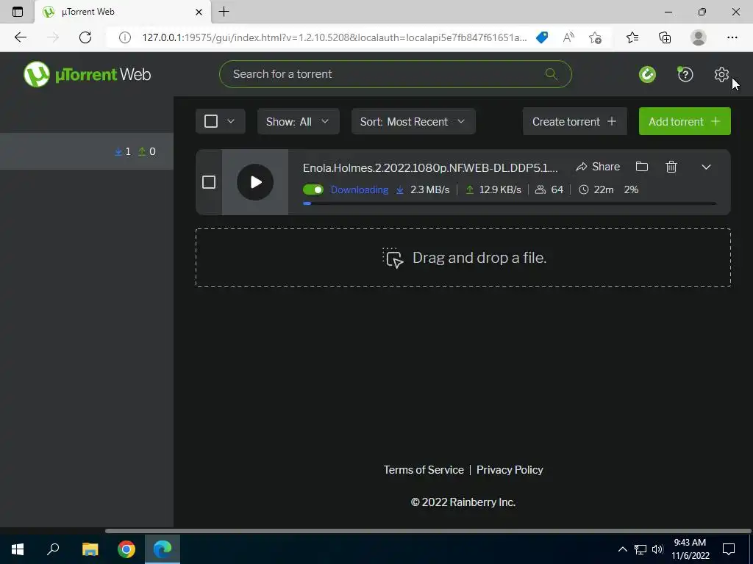753x564 pixels.
Task: Play the Enola Holmes torrent
Action: (255, 182)
